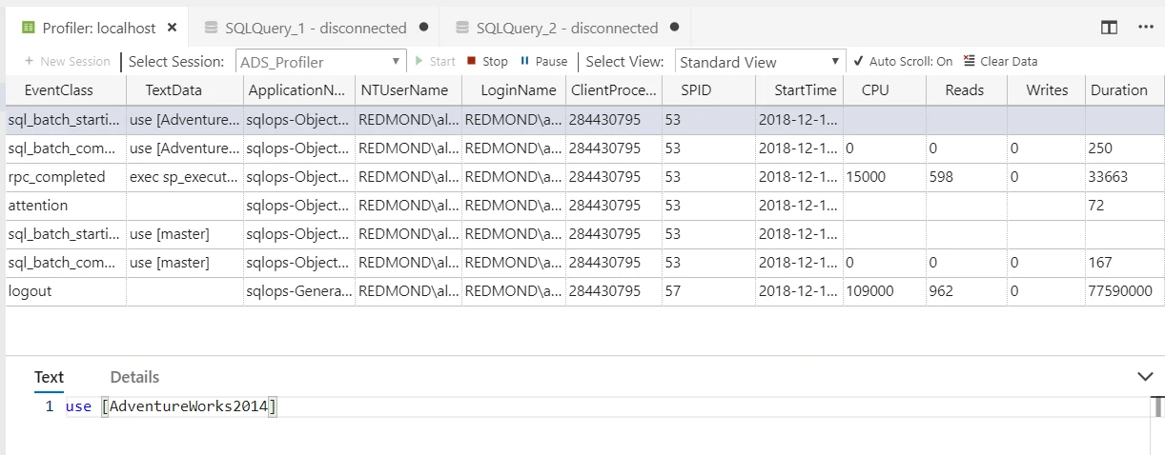Select the Text tab in bottom pane
This screenshot has width=1165, height=455.
[x=49, y=377]
